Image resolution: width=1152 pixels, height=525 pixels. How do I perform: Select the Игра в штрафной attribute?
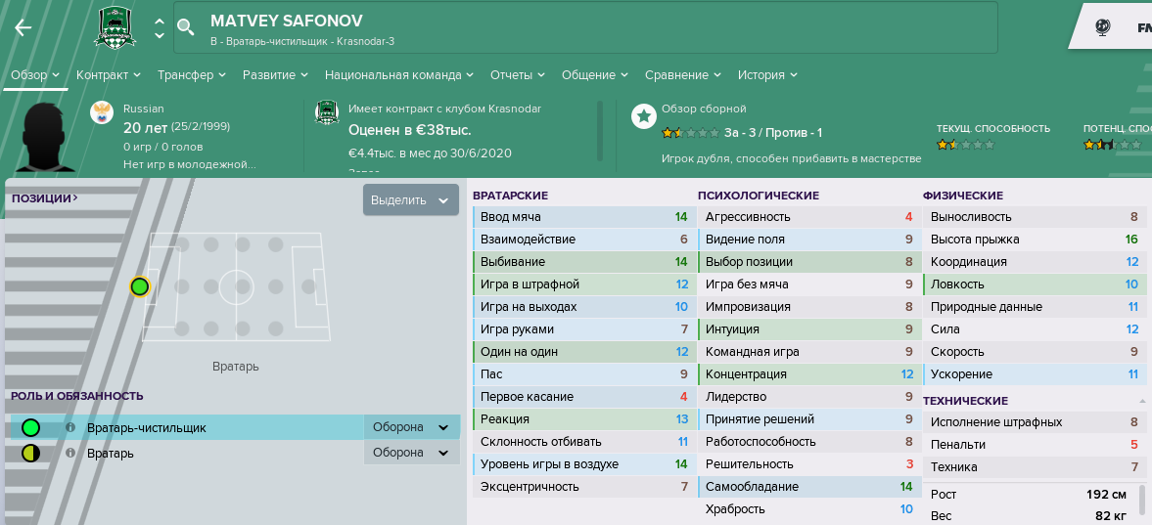583,284
